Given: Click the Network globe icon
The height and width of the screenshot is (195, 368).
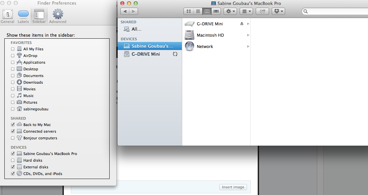Looking at the screenshot, I should click(190, 46).
